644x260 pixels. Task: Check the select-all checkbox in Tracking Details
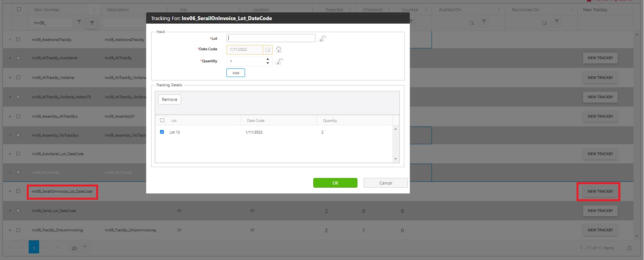pos(162,120)
